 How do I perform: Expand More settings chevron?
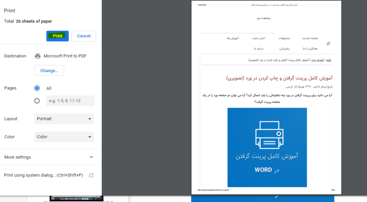pyautogui.click(x=91, y=157)
